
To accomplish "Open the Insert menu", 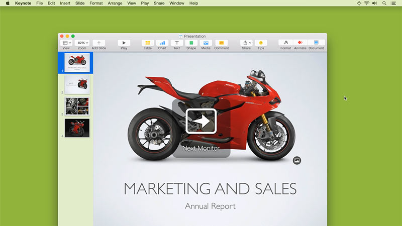I will (x=65, y=3).
